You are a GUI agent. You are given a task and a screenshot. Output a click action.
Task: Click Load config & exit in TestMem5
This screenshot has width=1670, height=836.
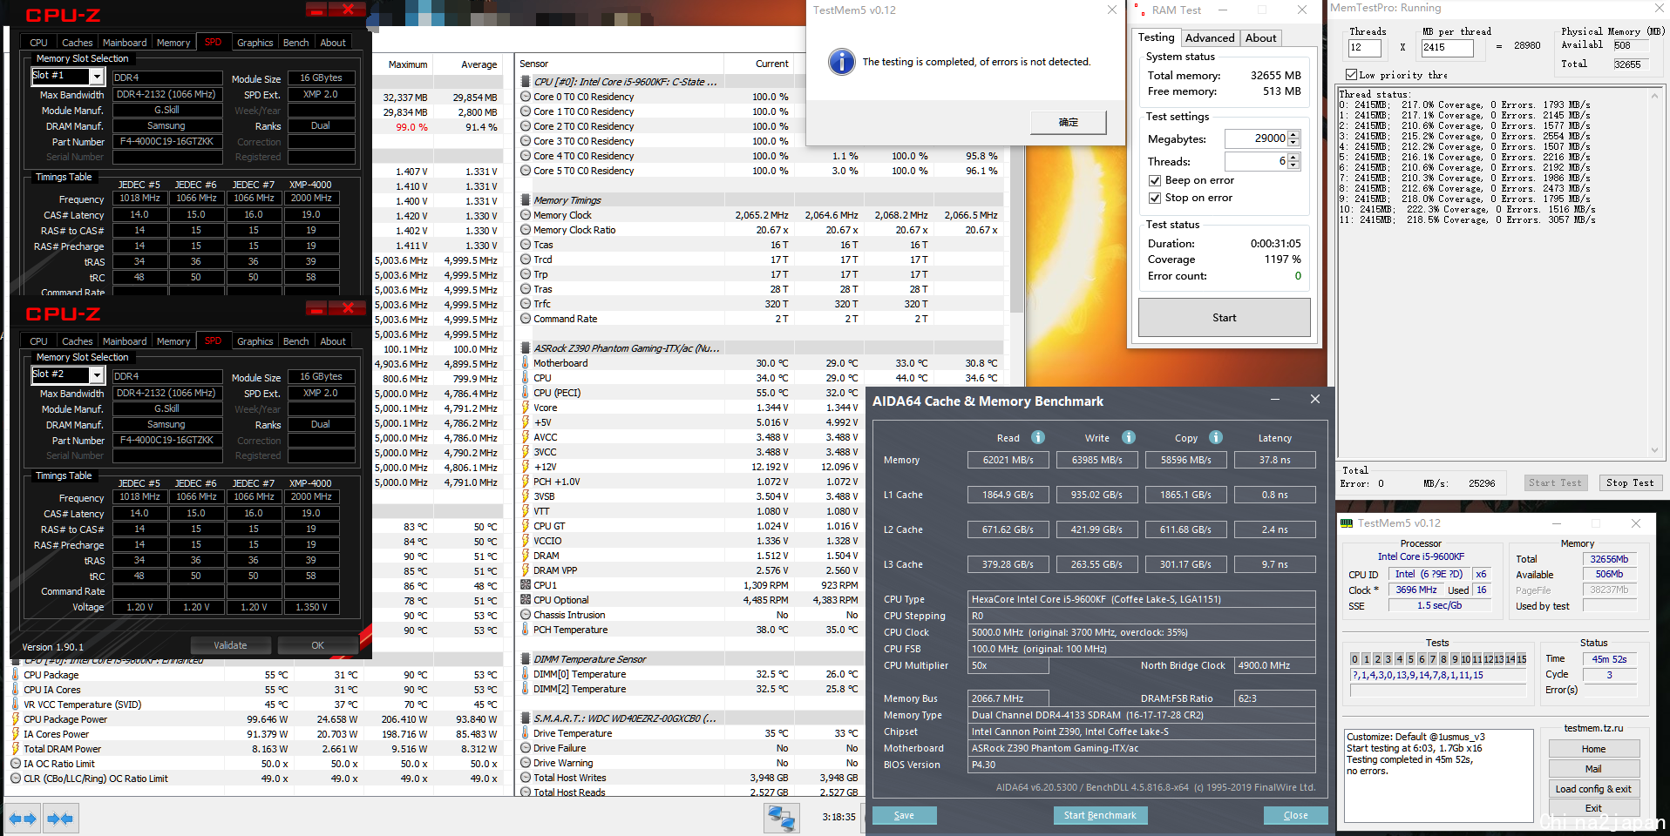(1593, 789)
